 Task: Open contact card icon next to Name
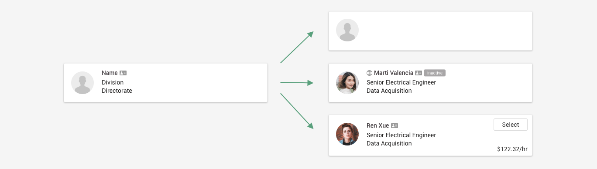pyautogui.click(x=123, y=73)
